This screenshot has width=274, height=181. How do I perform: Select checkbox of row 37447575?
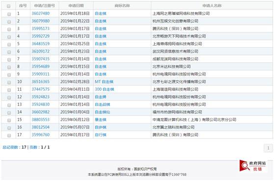point(9,90)
